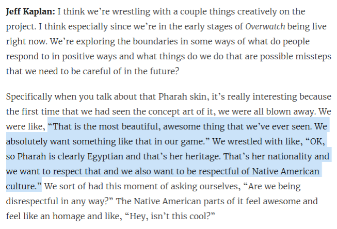Click the closing quote Hey, isn't this cool

point(169,216)
